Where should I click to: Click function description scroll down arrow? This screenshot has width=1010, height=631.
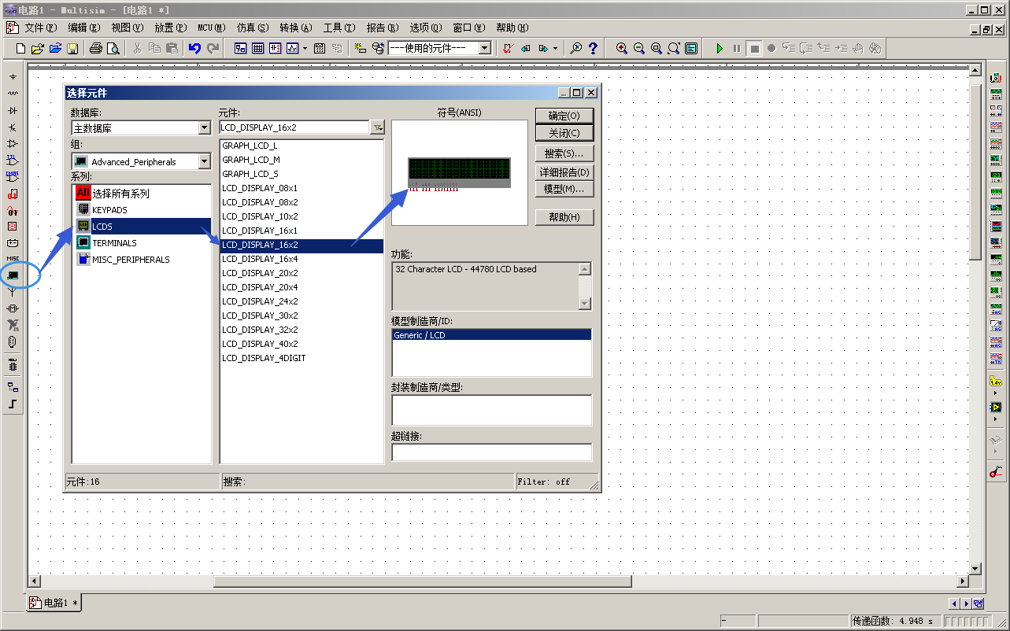pos(585,304)
